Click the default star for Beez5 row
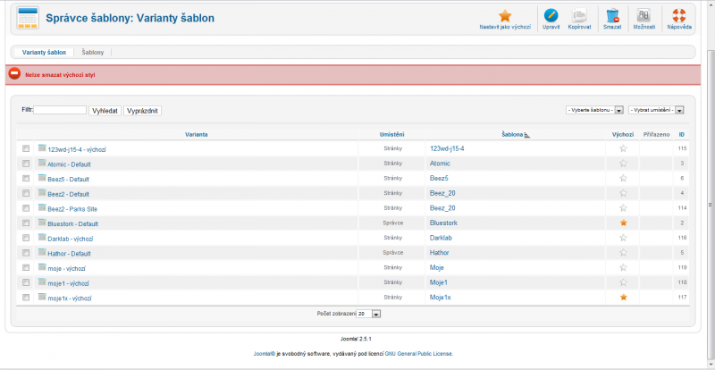715x370 pixels. coord(623,179)
